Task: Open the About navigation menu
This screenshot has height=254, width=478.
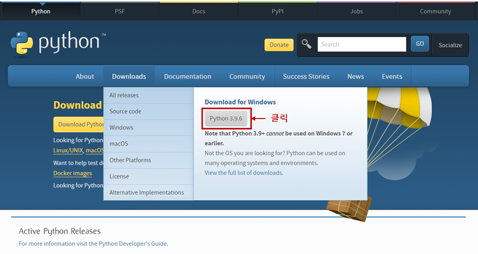Action: [x=85, y=76]
